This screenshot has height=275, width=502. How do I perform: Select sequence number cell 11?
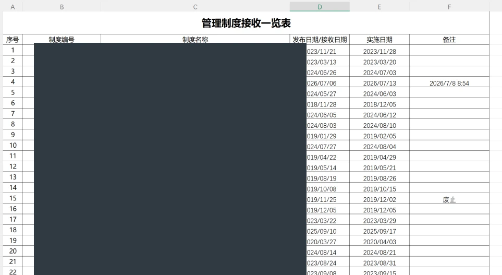point(13,156)
